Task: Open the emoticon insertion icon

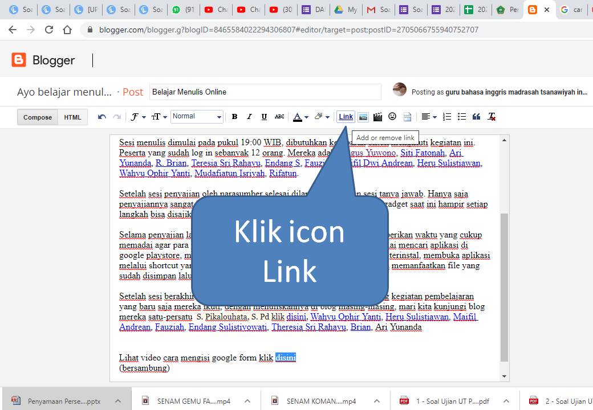Action: (392, 116)
